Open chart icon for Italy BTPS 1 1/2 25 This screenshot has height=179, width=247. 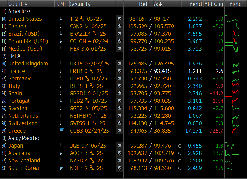point(120,86)
